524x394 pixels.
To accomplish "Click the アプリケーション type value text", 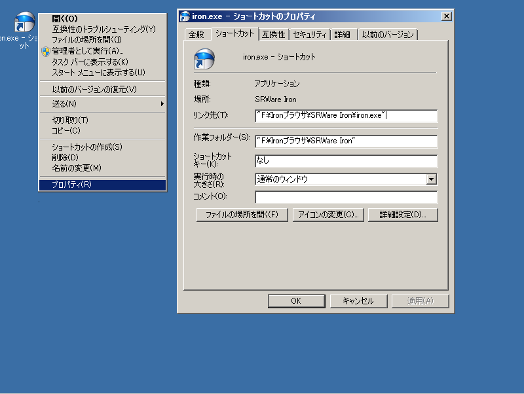I will tap(276, 84).
